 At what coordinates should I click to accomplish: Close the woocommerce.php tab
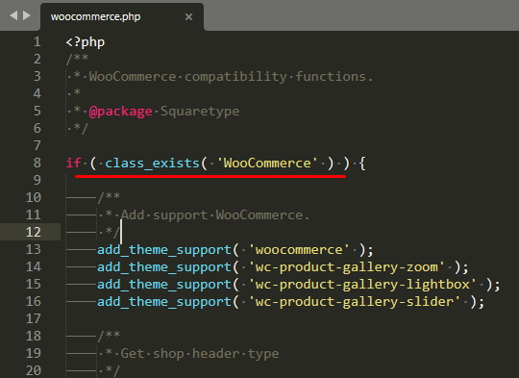(x=188, y=16)
